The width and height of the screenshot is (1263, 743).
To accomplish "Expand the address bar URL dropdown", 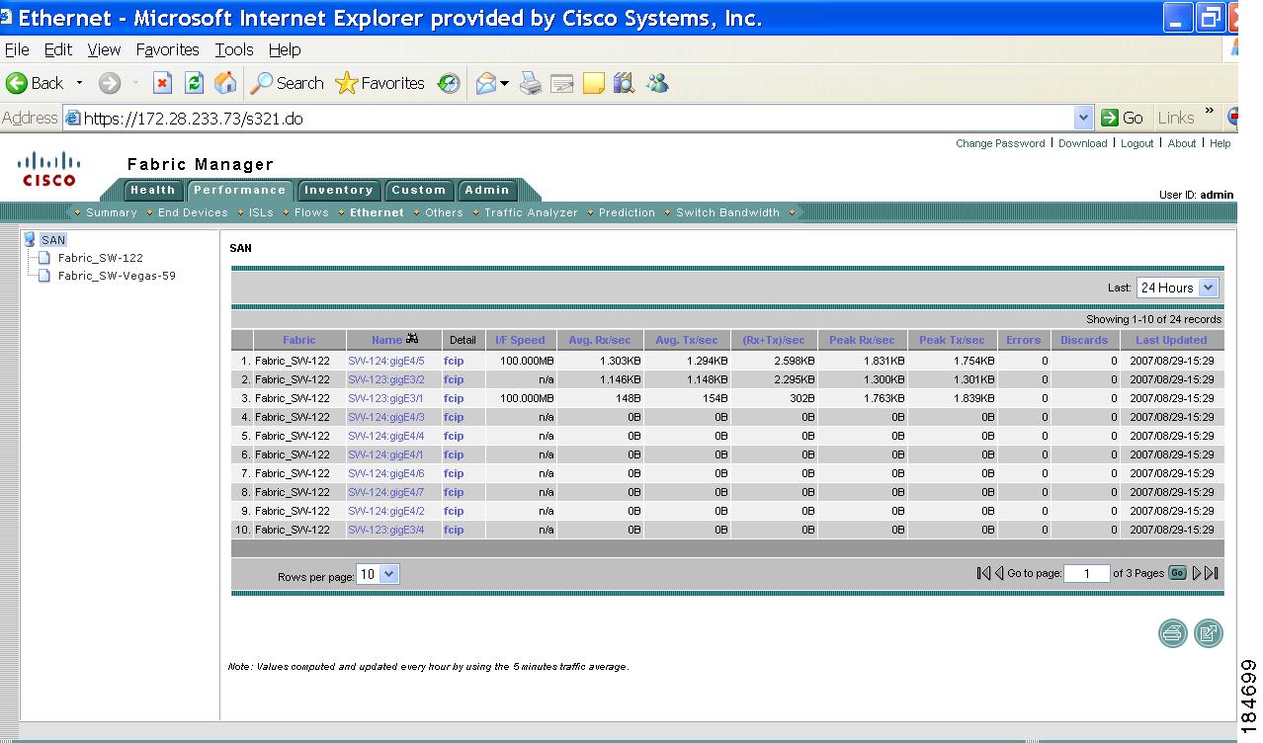I will [x=1084, y=119].
